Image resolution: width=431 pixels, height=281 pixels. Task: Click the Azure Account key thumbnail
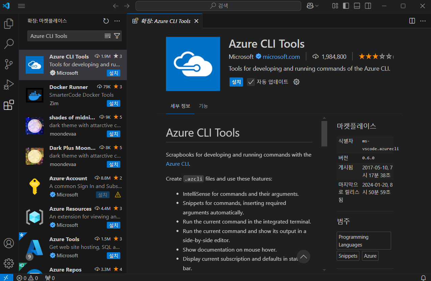pos(35,187)
